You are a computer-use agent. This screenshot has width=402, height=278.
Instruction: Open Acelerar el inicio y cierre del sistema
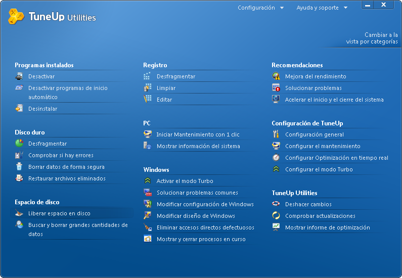334,100
